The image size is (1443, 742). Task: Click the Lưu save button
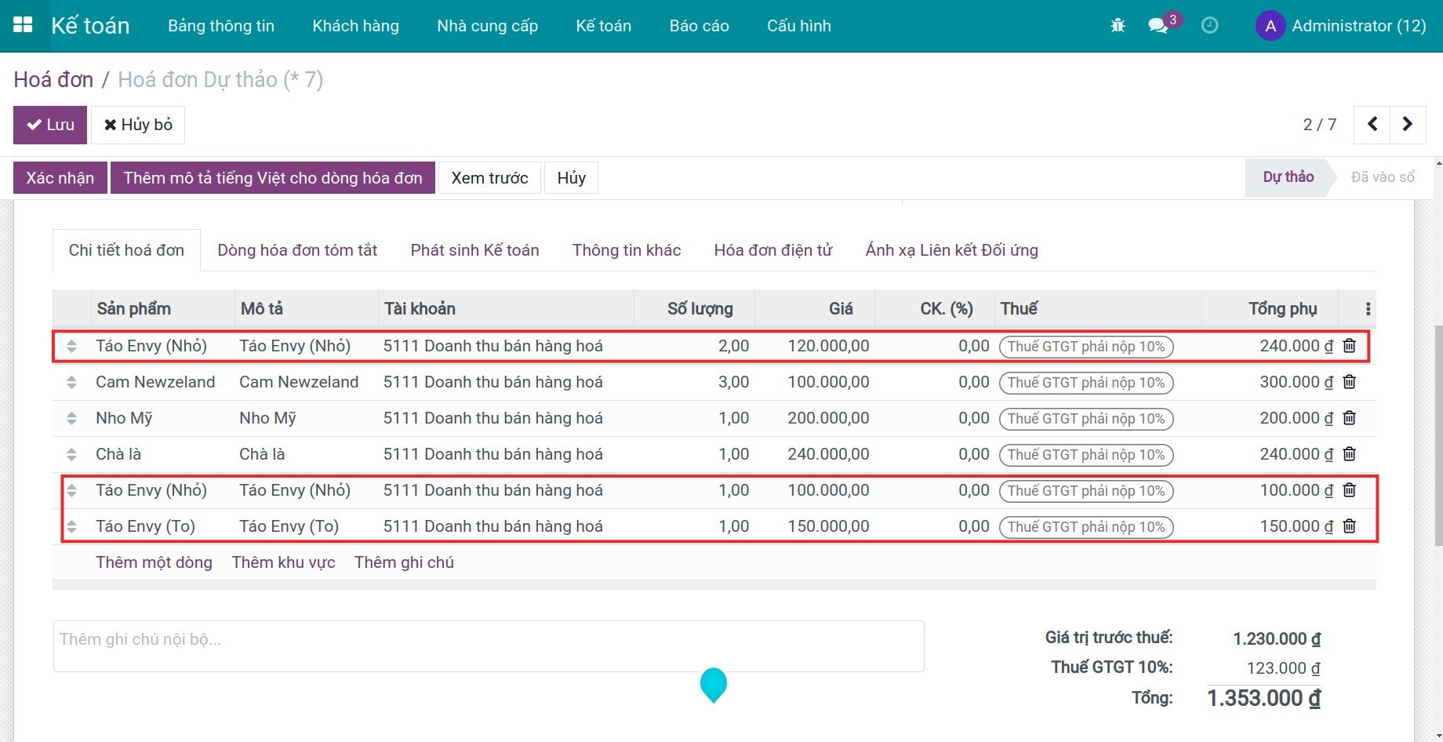(x=50, y=125)
